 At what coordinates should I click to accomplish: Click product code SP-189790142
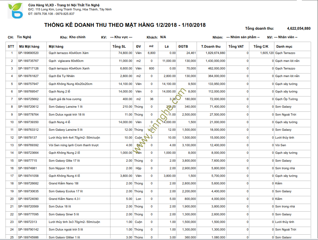28,230
